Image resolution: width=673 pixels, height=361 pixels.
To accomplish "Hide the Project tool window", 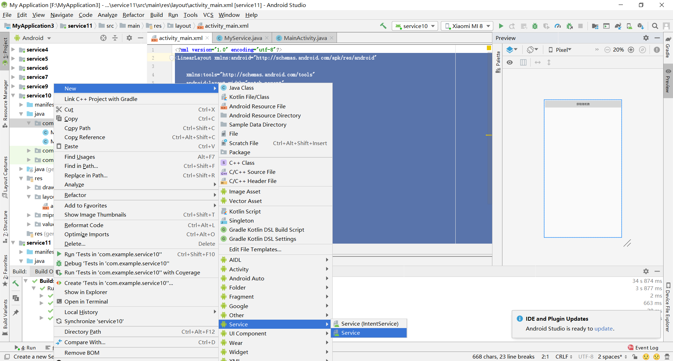I will point(141,38).
